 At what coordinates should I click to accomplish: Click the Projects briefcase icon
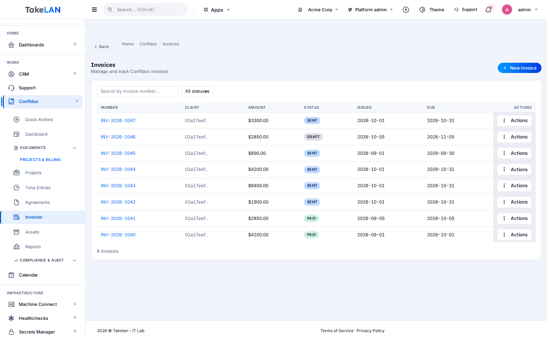pyautogui.click(x=16, y=173)
